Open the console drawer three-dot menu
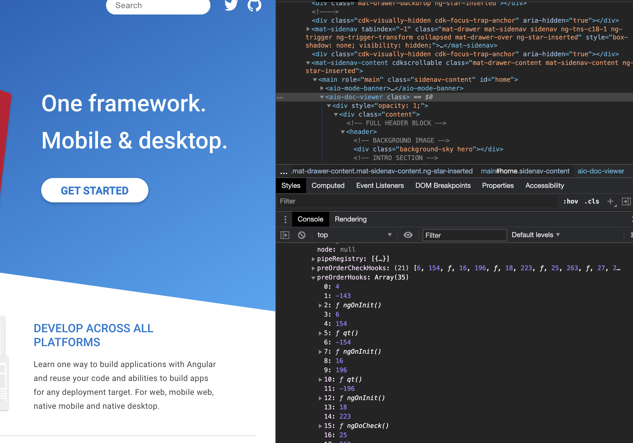 click(285, 219)
